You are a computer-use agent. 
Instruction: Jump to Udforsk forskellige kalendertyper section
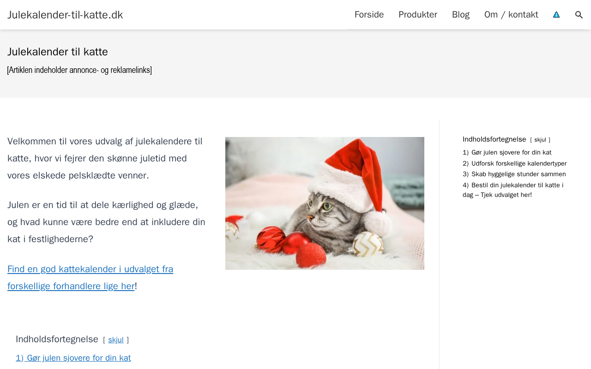click(515, 163)
